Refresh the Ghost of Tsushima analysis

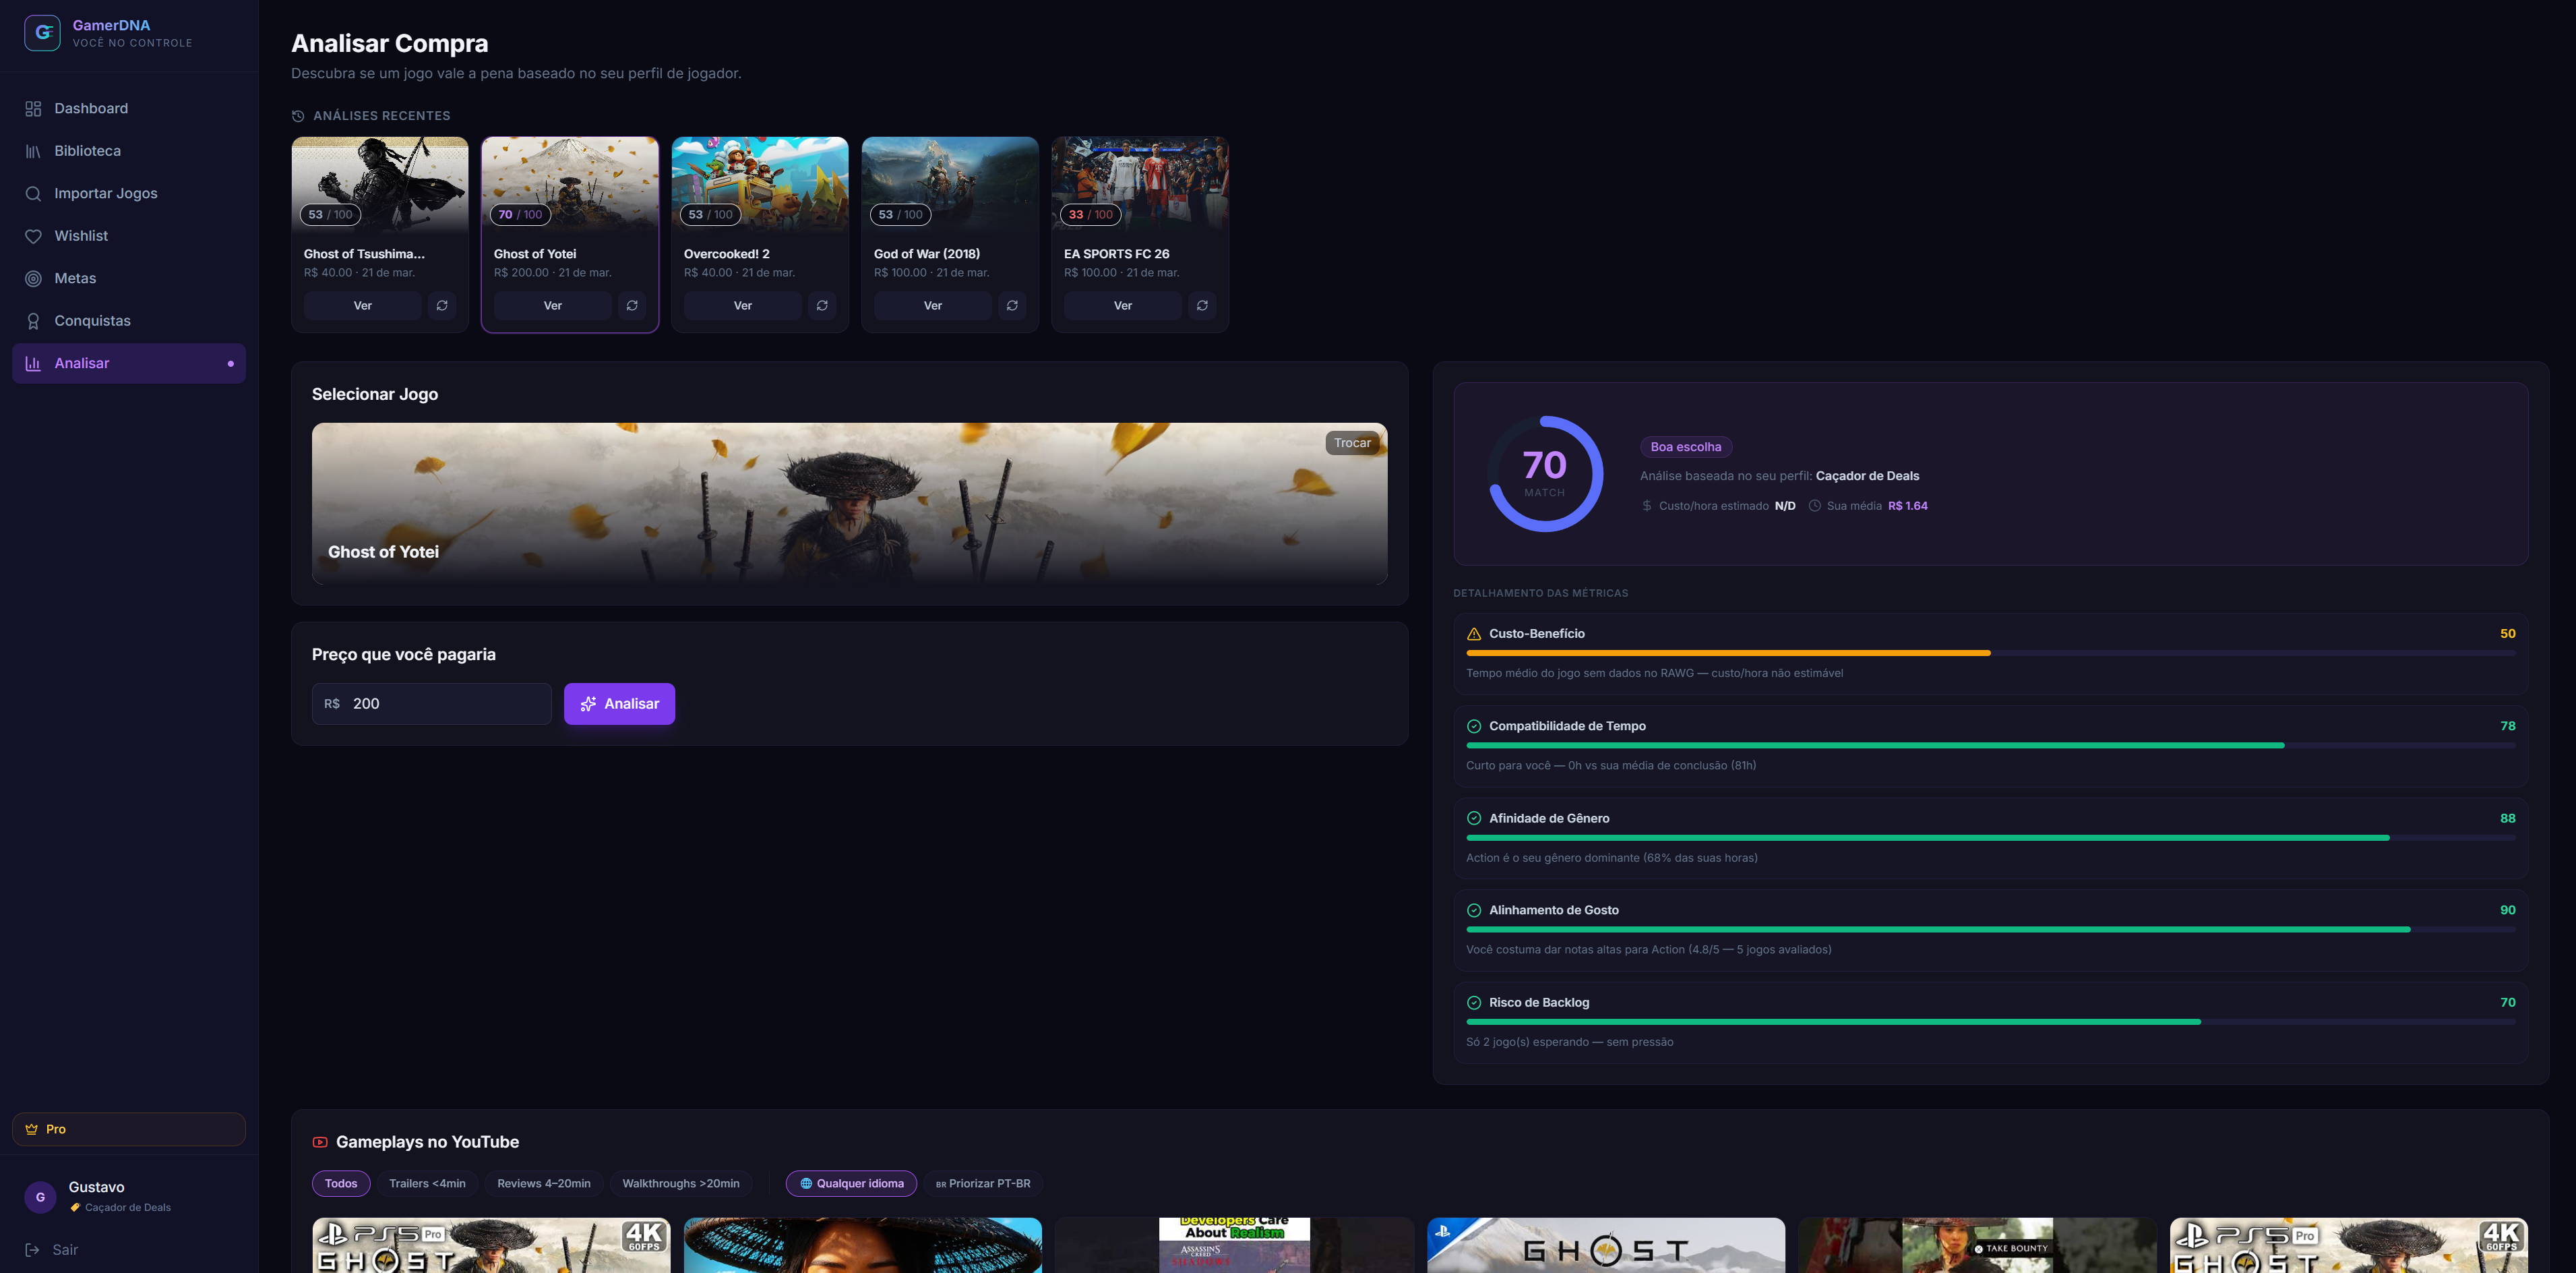pos(442,305)
